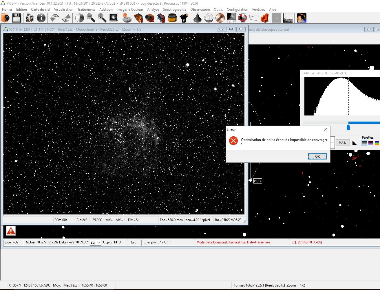Click the red warning triangle icon
380x290 pixels.
click(11, 231)
